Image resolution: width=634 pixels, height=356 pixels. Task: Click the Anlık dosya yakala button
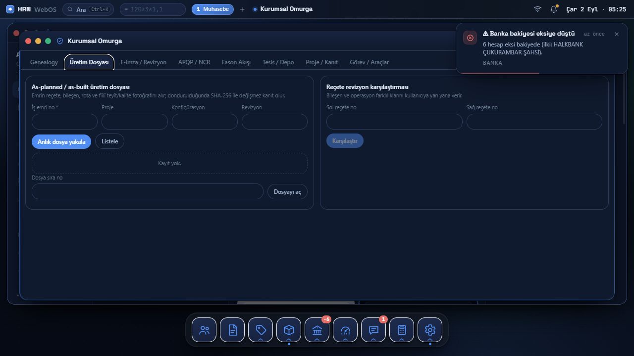point(61,141)
